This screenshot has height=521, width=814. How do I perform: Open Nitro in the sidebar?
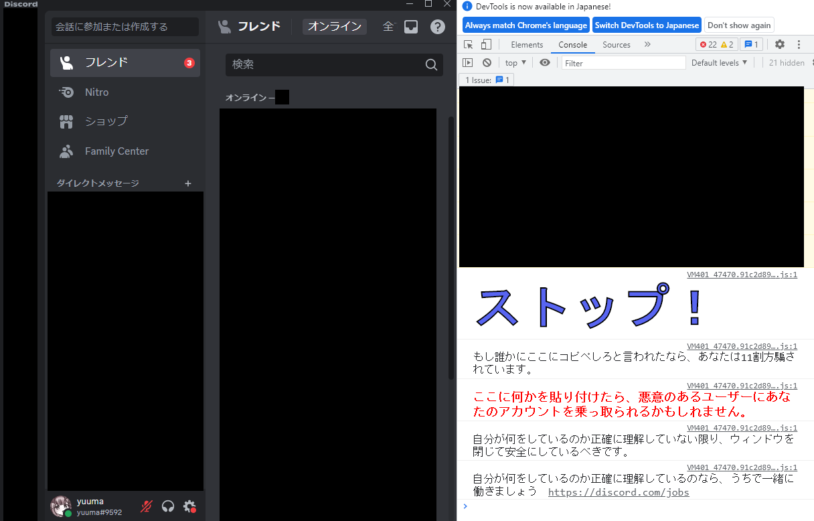(125, 92)
